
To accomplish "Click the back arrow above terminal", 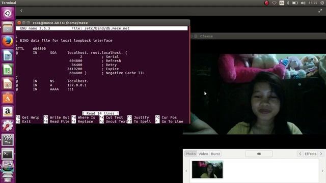I will (x=21, y=11).
